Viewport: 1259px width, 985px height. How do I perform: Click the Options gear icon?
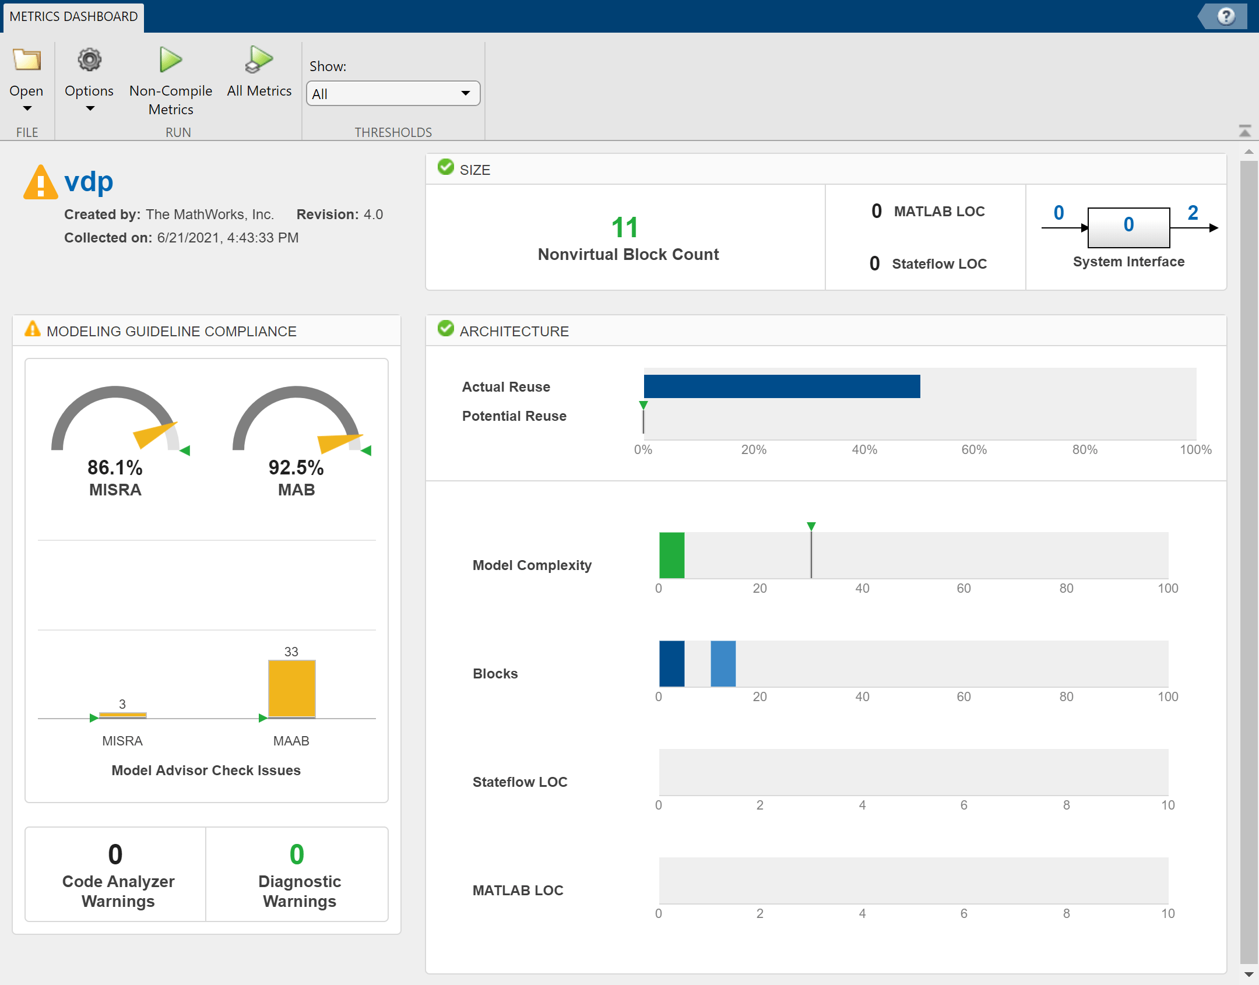pyautogui.click(x=89, y=59)
